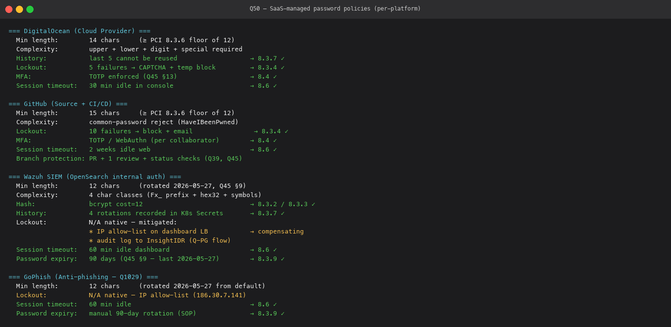This screenshot has width=671, height=327.
Task: Click DigitalOcean '→ 8.3.4 ✓' reference
Action: (x=267, y=67)
